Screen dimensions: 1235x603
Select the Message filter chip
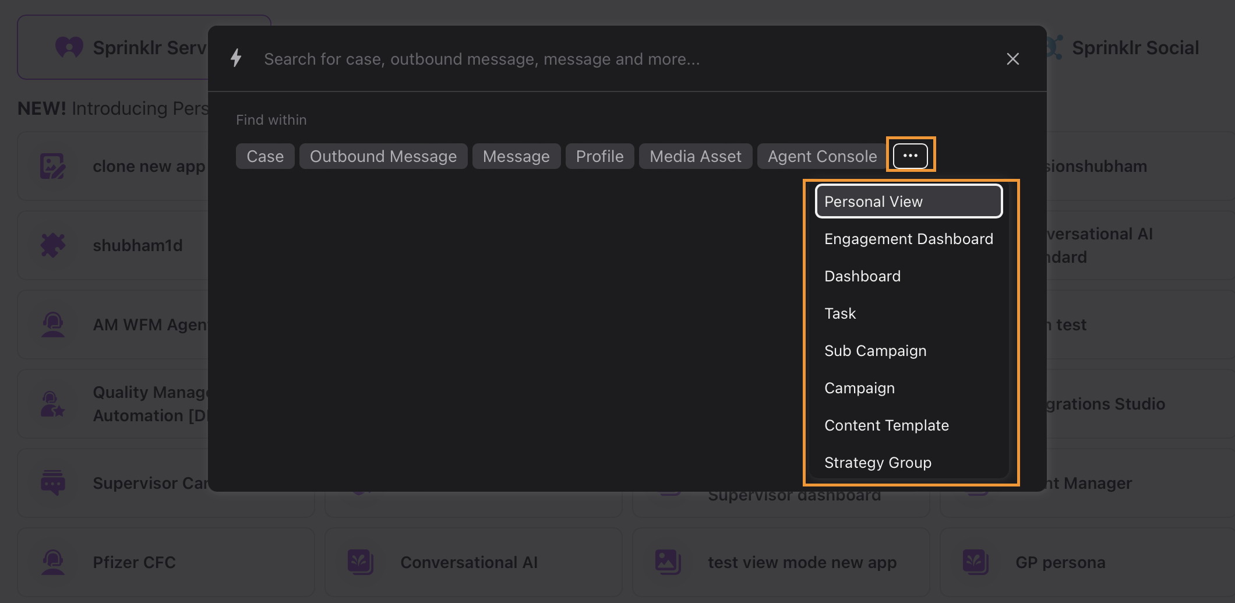tap(516, 156)
